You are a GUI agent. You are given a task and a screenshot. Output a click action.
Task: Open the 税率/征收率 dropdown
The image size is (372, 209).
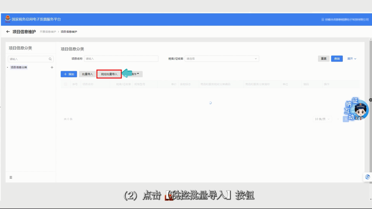pos(222,59)
